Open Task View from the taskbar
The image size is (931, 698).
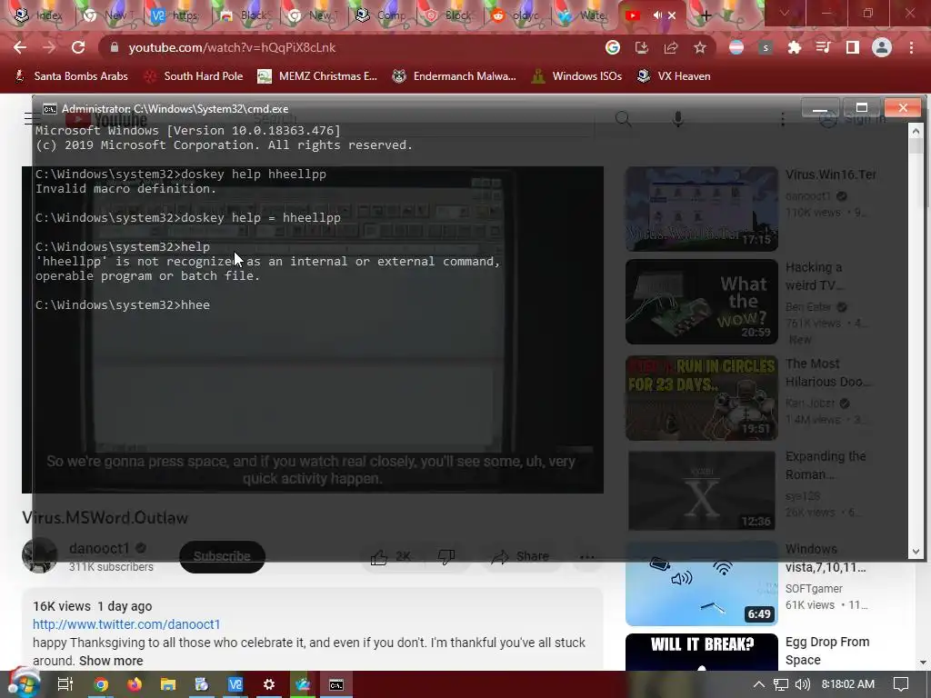pos(65,684)
